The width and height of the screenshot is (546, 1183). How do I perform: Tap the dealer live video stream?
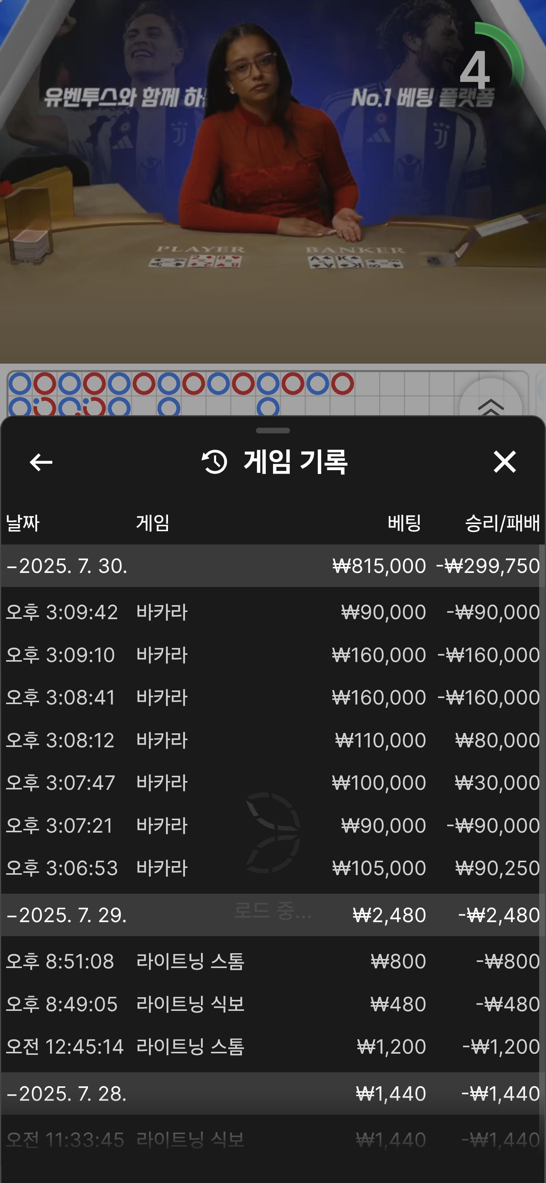pyautogui.click(x=273, y=184)
